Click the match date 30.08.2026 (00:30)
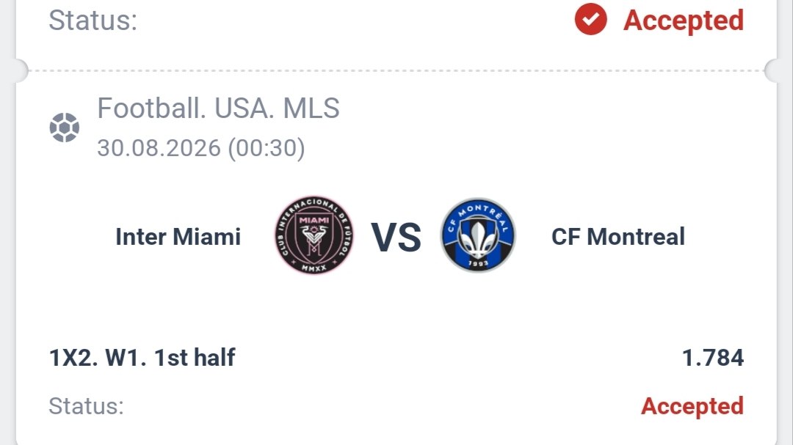 coord(200,148)
